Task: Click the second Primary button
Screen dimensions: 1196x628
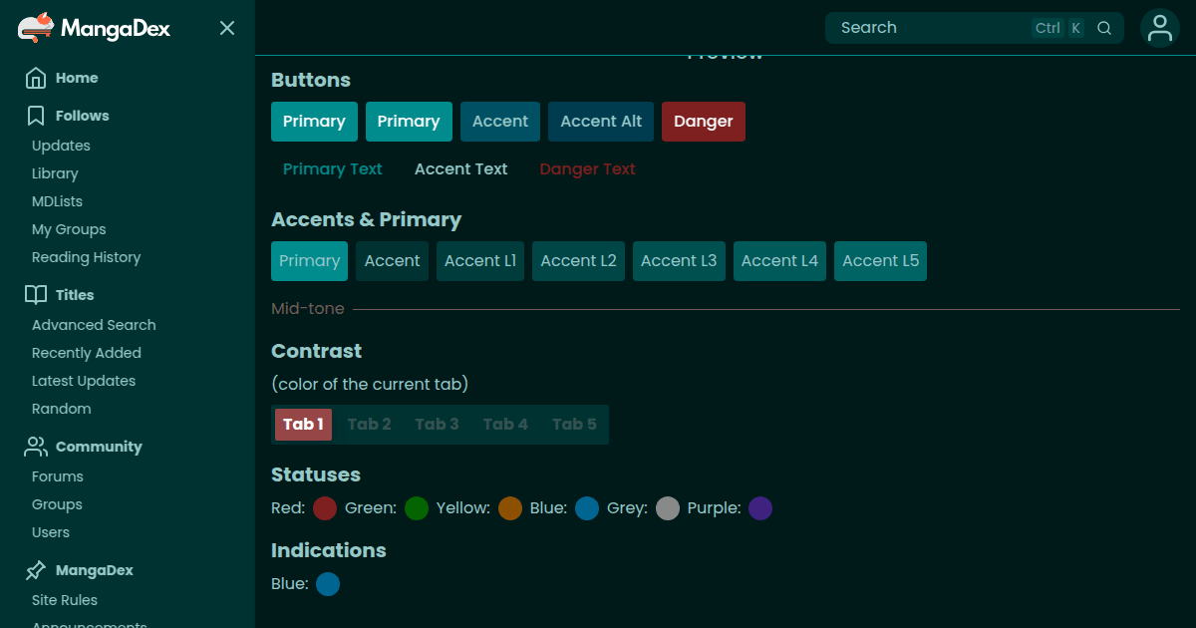Action: coord(409,122)
